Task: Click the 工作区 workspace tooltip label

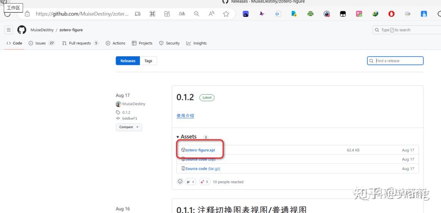Action: click(13, 8)
